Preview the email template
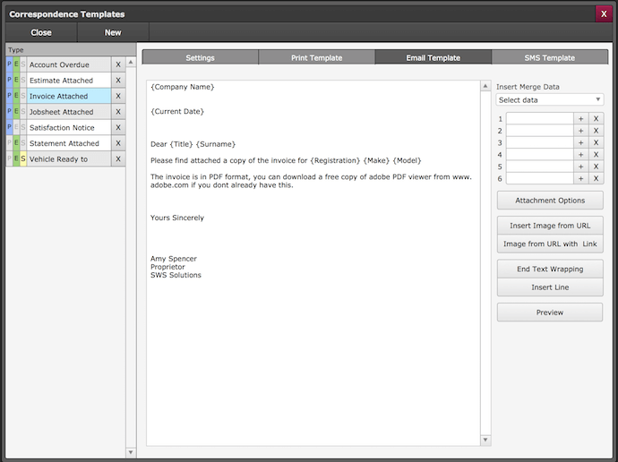 pyautogui.click(x=550, y=312)
